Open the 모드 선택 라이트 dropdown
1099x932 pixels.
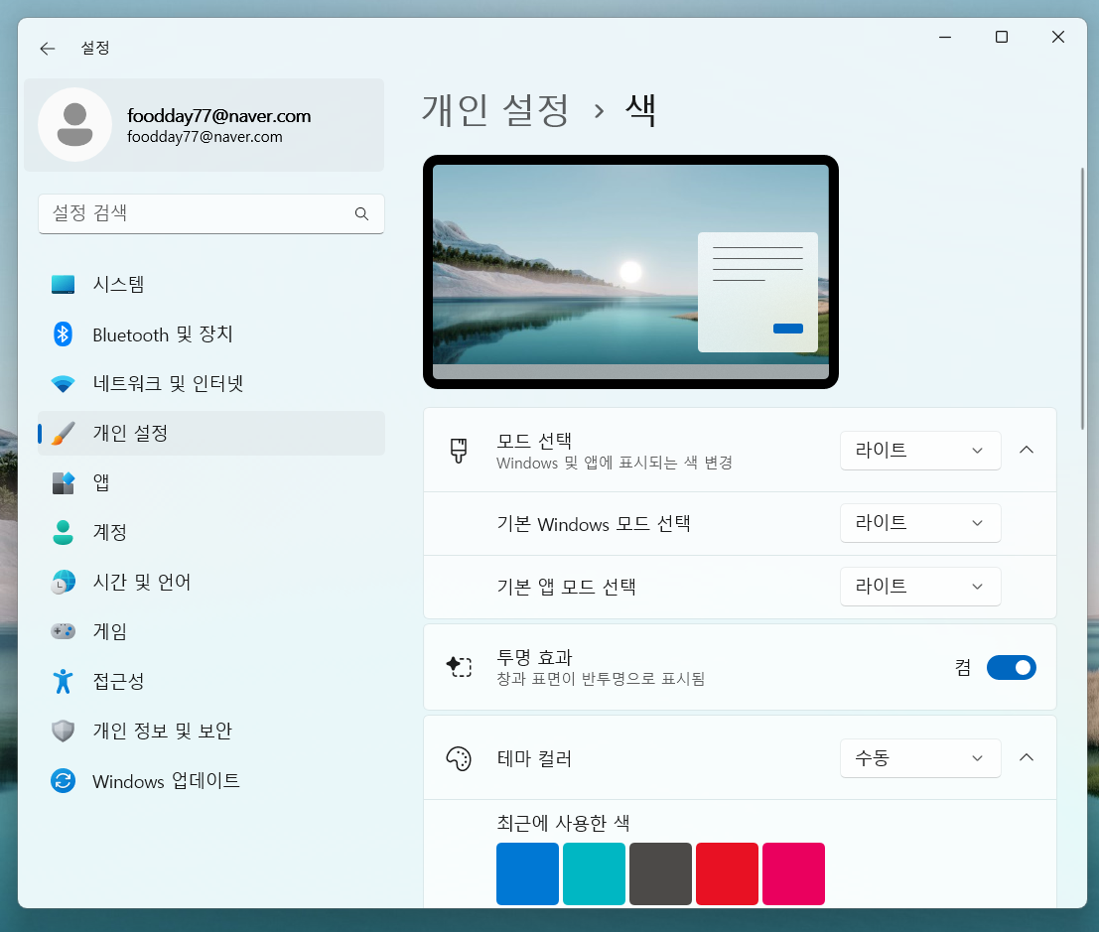[920, 451]
